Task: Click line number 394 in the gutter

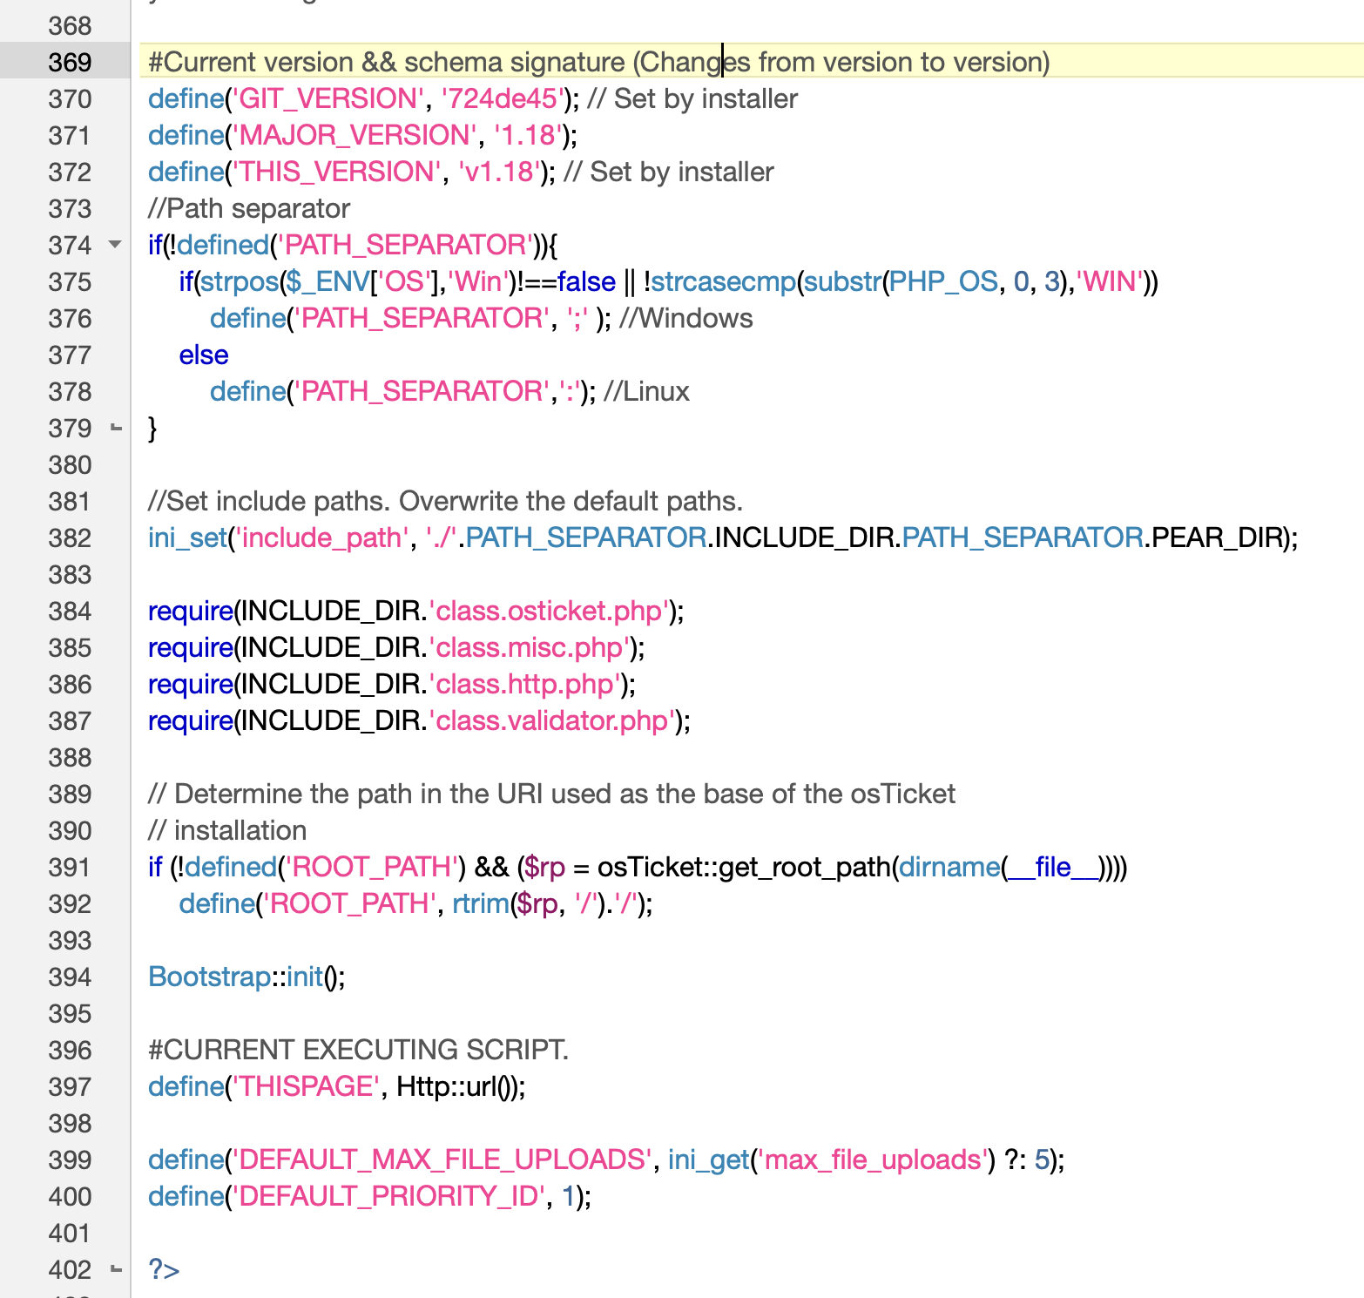Action: pos(70,977)
